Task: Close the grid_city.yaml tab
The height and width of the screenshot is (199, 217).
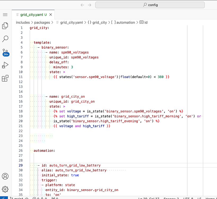Action: [51, 15]
